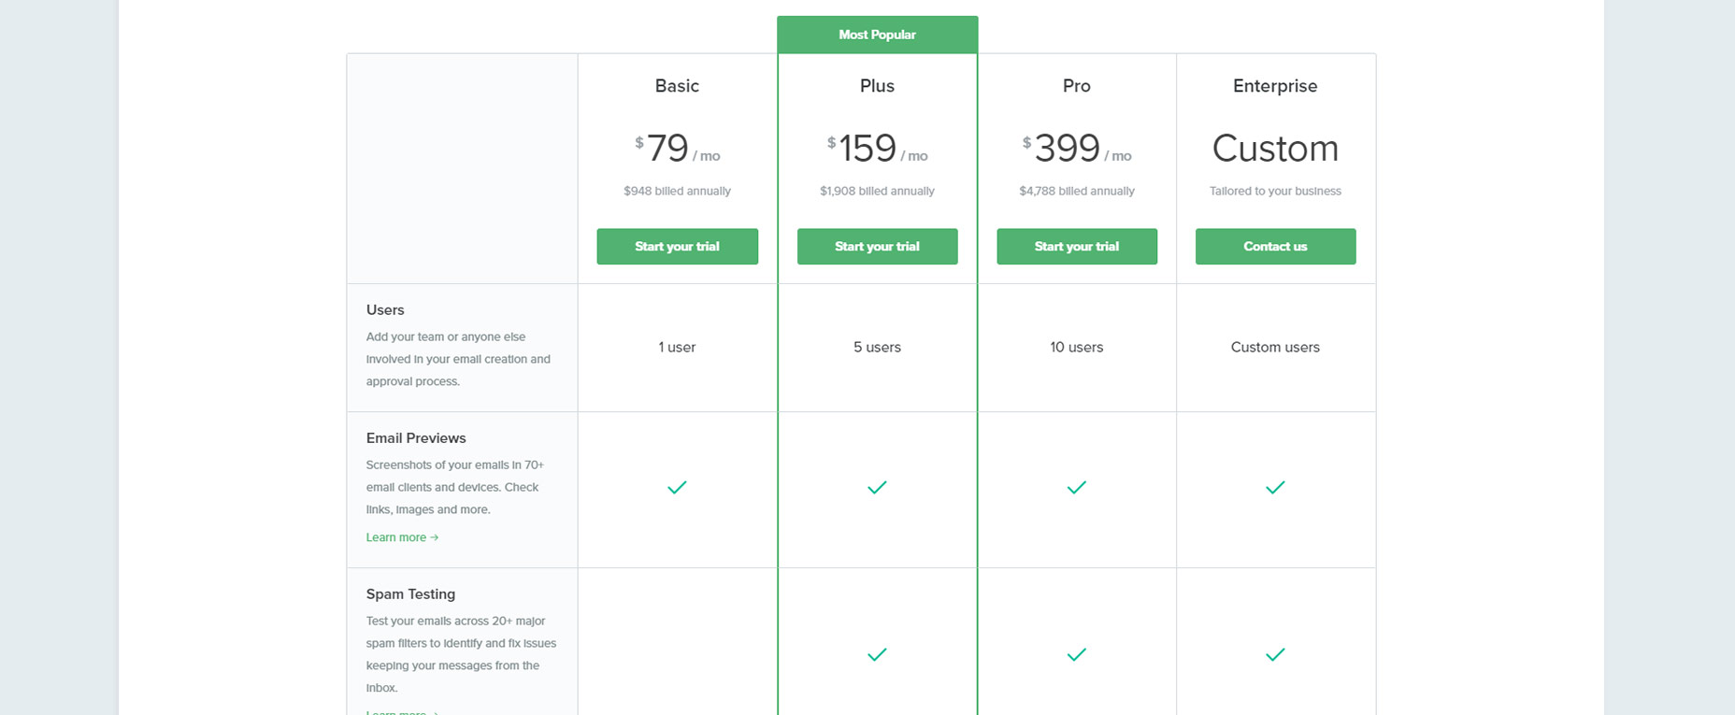Start your trial for the Pro plan
The width and height of the screenshot is (1735, 715).
pos(1077,247)
